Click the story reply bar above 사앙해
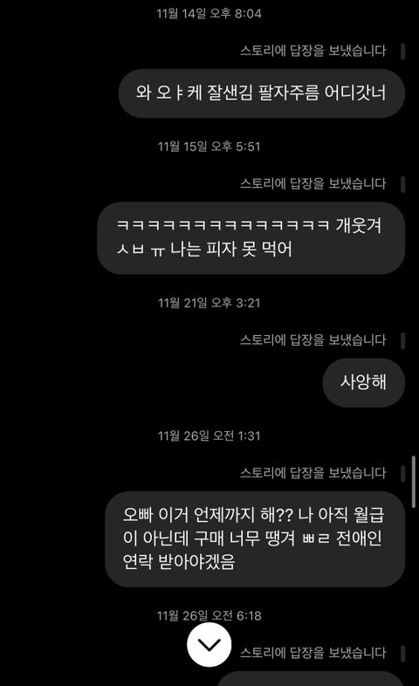The image size is (419, 686). [402, 340]
